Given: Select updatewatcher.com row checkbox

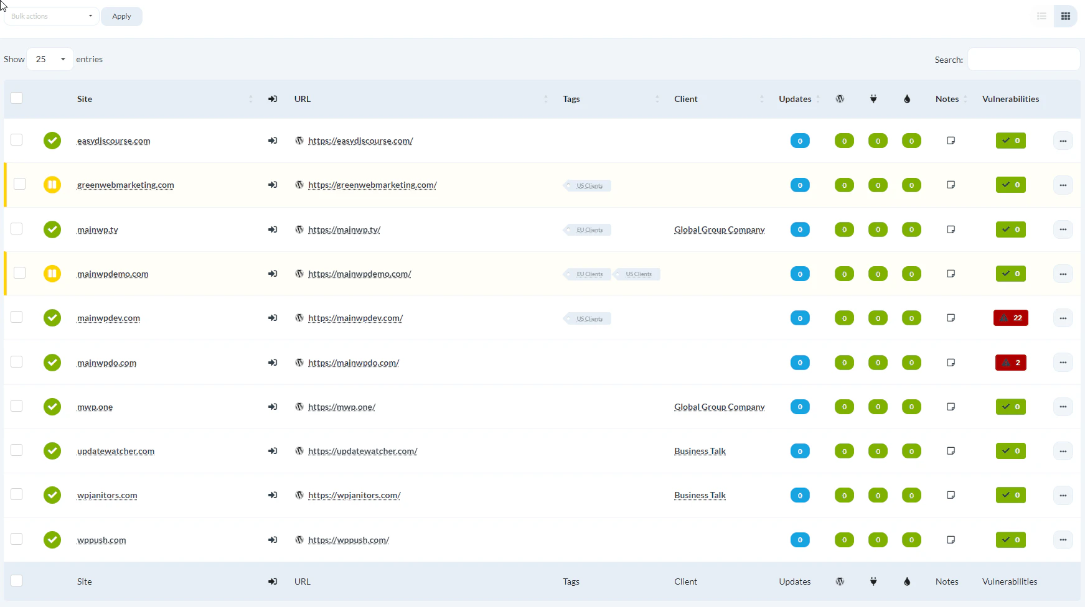Looking at the screenshot, I should click(17, 450).
